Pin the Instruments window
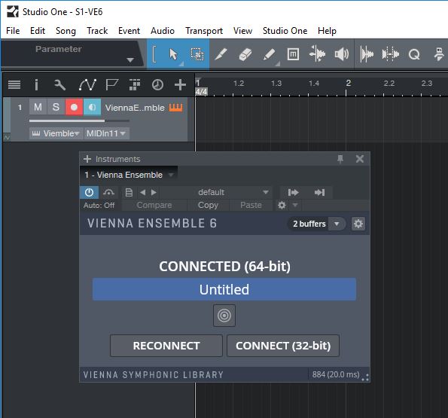The height and width of the screenshot is (418, 448). pos(340,159)
